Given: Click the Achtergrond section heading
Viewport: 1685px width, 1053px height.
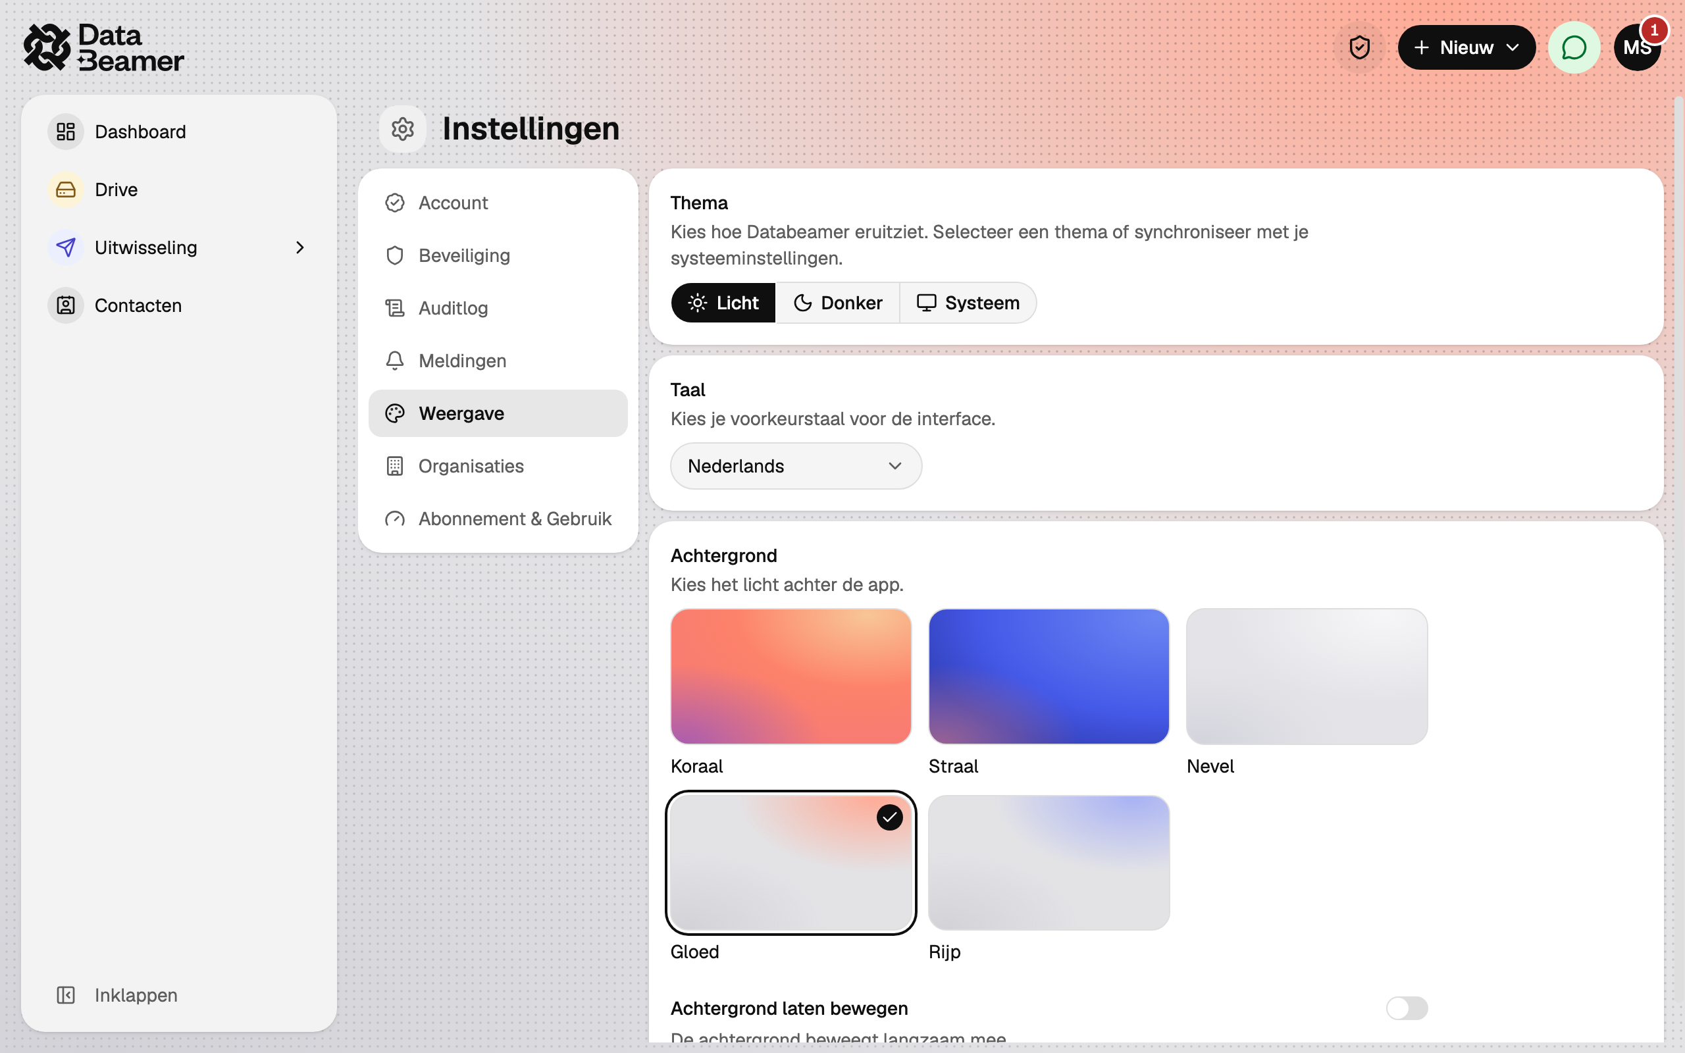Looking at the screenshot, I should 723,555.
